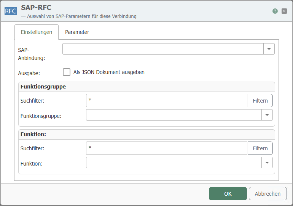Screen dimensions: 293x206
Task: Cancel the dialog with Abbrechen
Action: [268, 193]
